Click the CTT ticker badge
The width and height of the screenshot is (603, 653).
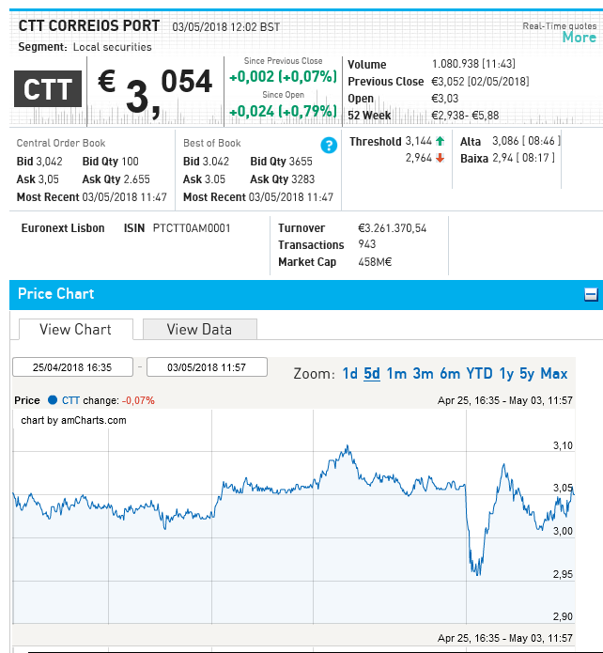(x=48, y=90)
